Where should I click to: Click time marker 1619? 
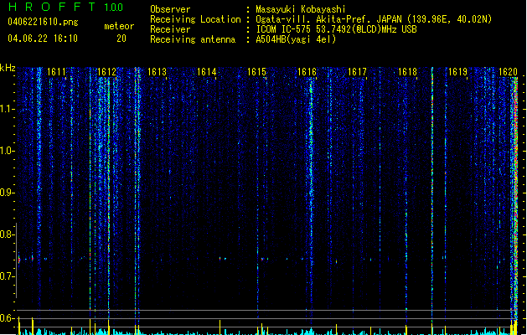click(x=458, y=72)
